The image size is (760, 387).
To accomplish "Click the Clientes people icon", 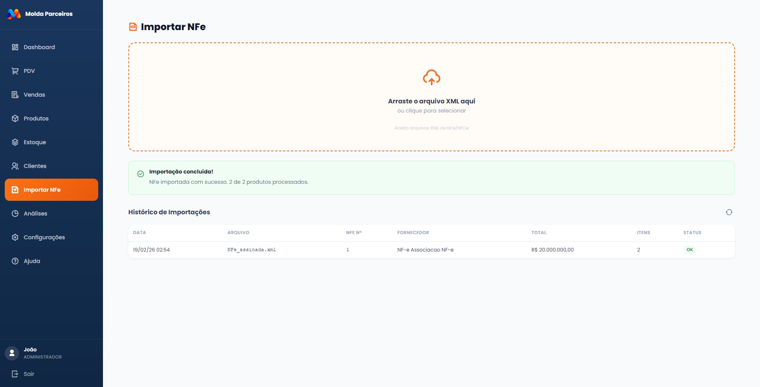I will coord(15,166).
